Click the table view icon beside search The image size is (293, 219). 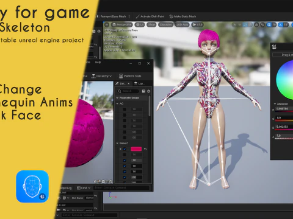(143, 91)
